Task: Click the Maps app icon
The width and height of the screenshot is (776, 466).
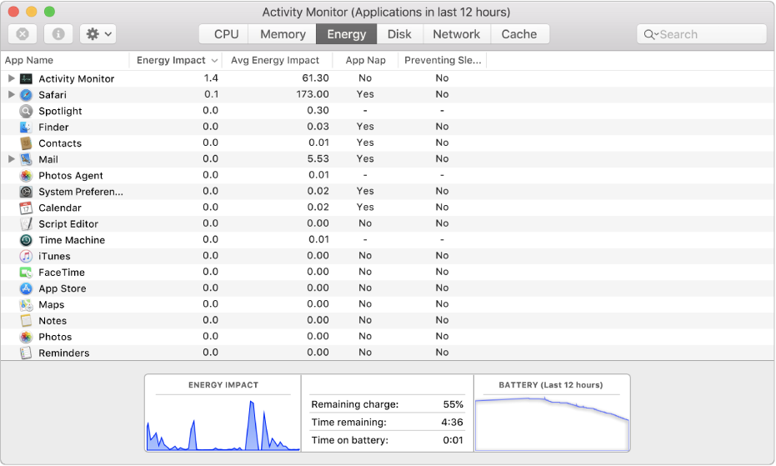Action: (x=26, y=304)
